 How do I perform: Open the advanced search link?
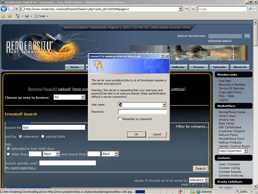click(x=220, y=41)
